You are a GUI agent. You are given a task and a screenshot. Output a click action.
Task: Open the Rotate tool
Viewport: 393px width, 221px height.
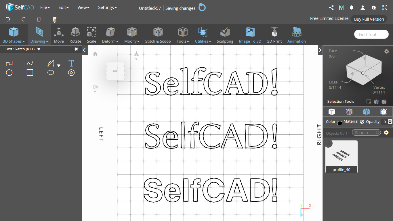tap(75, 35)
